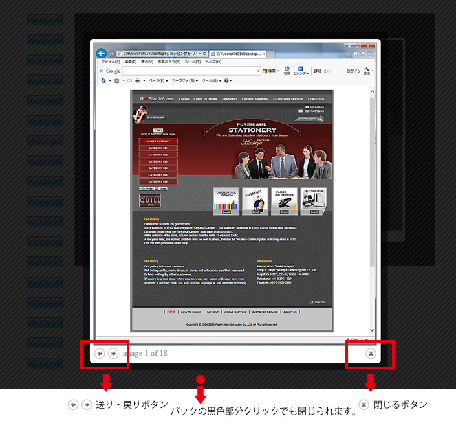This screenshot has height=421, width=456.
Task: Click the カレンダー calendar icon
Action: (301, 71)
